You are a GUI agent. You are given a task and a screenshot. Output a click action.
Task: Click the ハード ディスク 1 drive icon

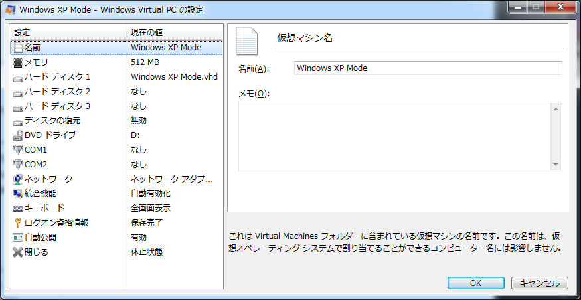[x=18, y=78]
